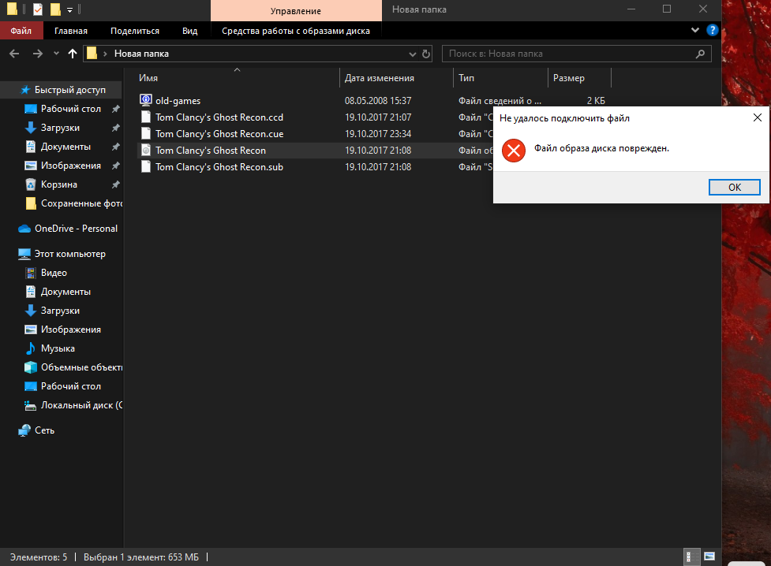This screenshot has height=566, width=771.
Task: Open the recent locations dropdown
Action: coord(55,54)
